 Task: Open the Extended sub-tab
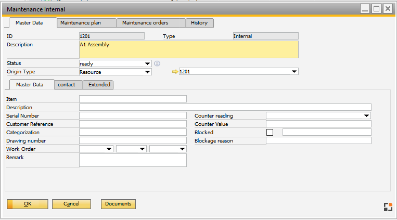coord(99,84)
